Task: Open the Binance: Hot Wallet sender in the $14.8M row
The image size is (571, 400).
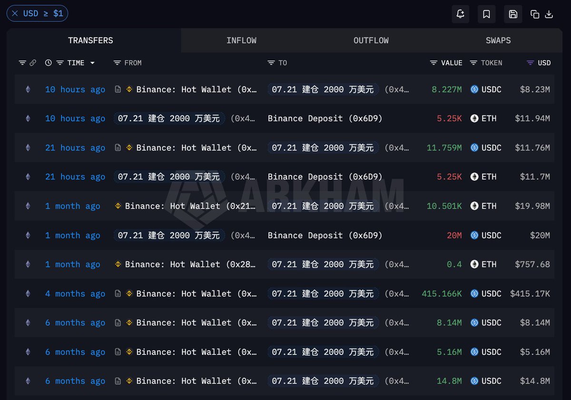Action: [x=197, y=381]
